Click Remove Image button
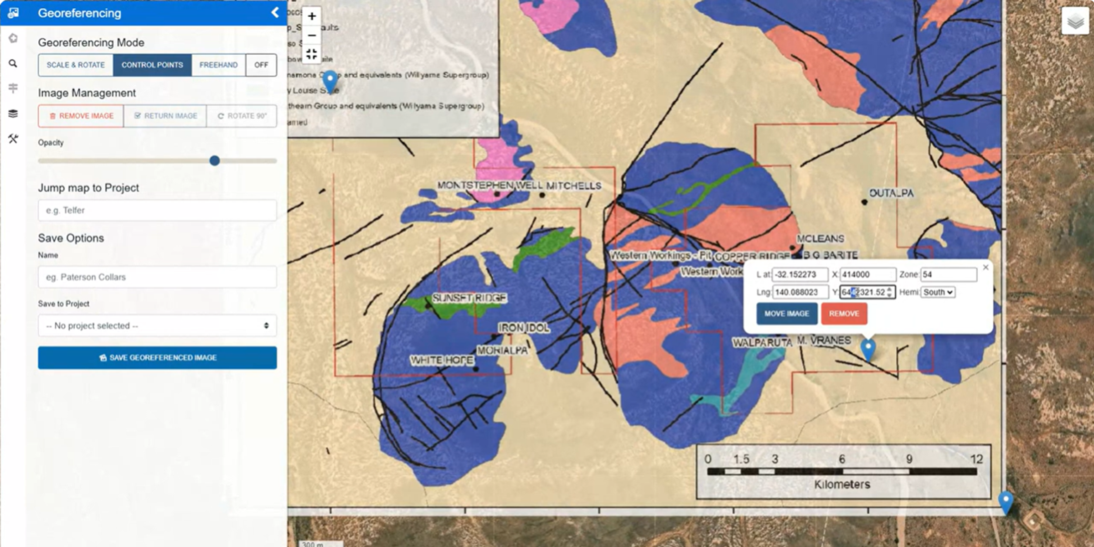 [81, 116]
